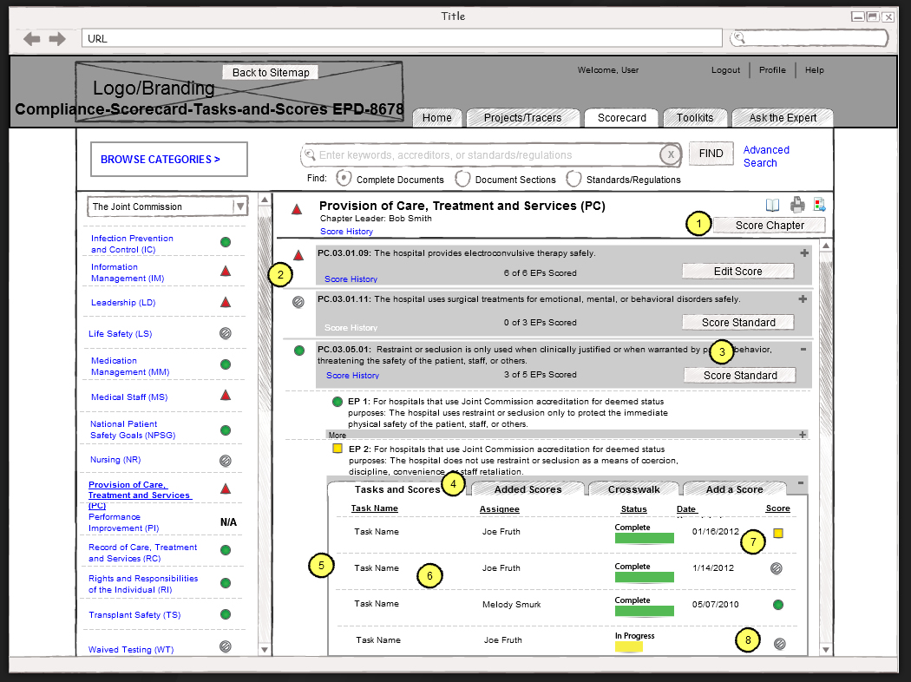The image size is (911, 682).
Task: Open the Crosswalk tab
Action: click(633, 489)
